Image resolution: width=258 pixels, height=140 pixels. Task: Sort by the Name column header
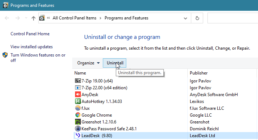pyautogui.click(x=80, y=73)
